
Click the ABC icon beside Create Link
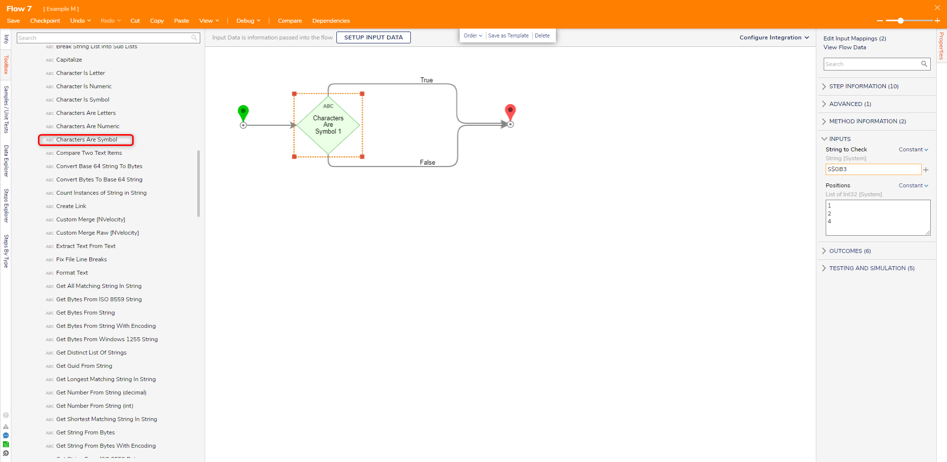tap(50, 207)
